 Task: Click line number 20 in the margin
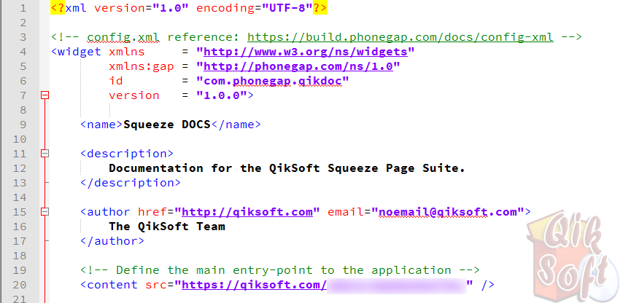pyautogui.click(x=20, y=285)
